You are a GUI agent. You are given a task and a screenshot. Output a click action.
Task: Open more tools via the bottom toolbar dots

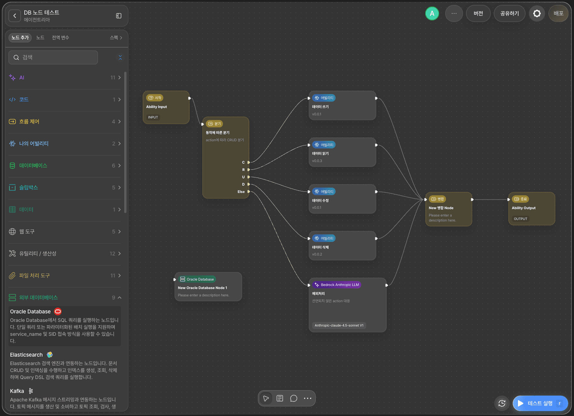308,398
